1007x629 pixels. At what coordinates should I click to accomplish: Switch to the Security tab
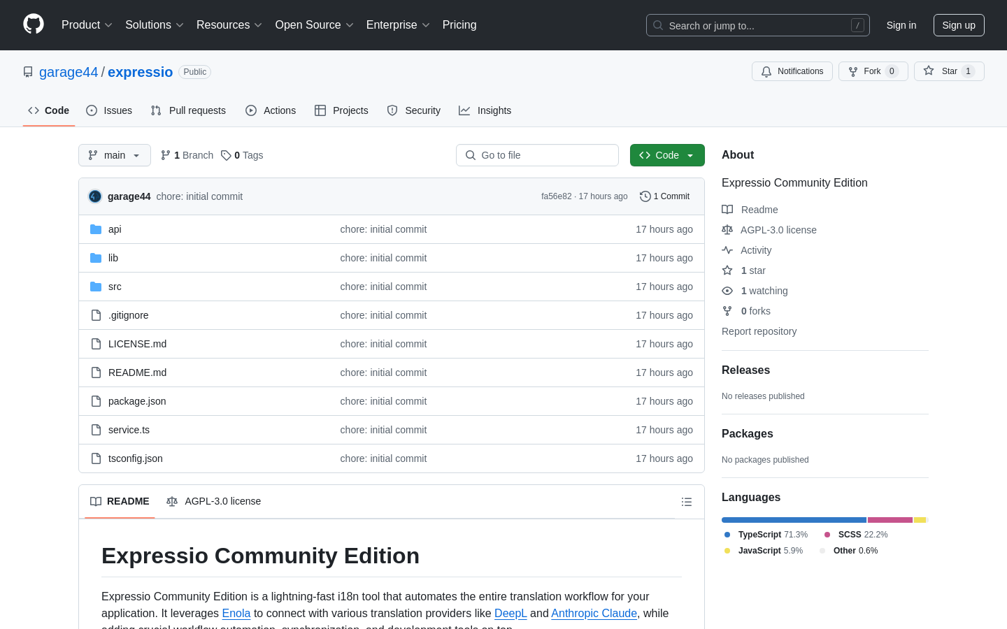pos(414,110)
